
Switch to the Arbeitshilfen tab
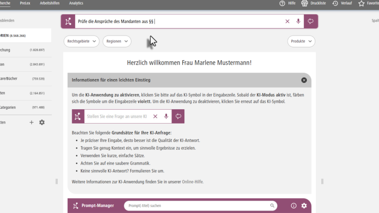coord(50,3)
